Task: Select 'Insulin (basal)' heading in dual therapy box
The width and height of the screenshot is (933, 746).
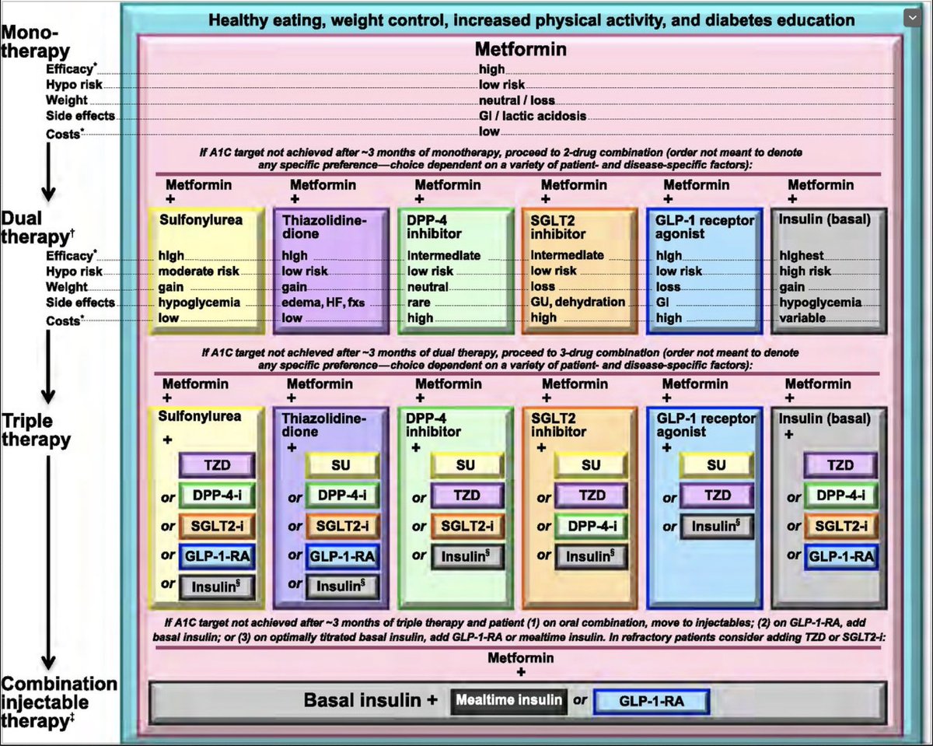Action: [824, 220]
